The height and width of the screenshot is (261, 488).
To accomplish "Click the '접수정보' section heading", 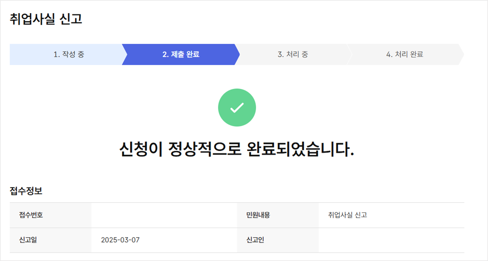I will click(x=26, y=191).
